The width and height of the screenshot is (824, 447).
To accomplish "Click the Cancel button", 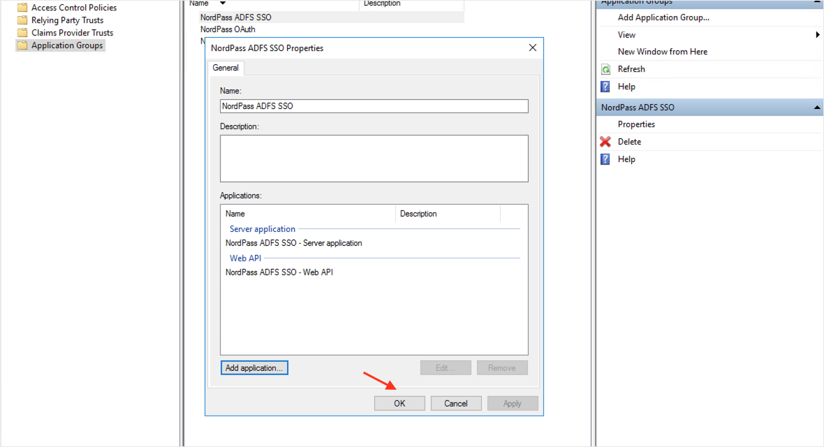I will (455, 404).
